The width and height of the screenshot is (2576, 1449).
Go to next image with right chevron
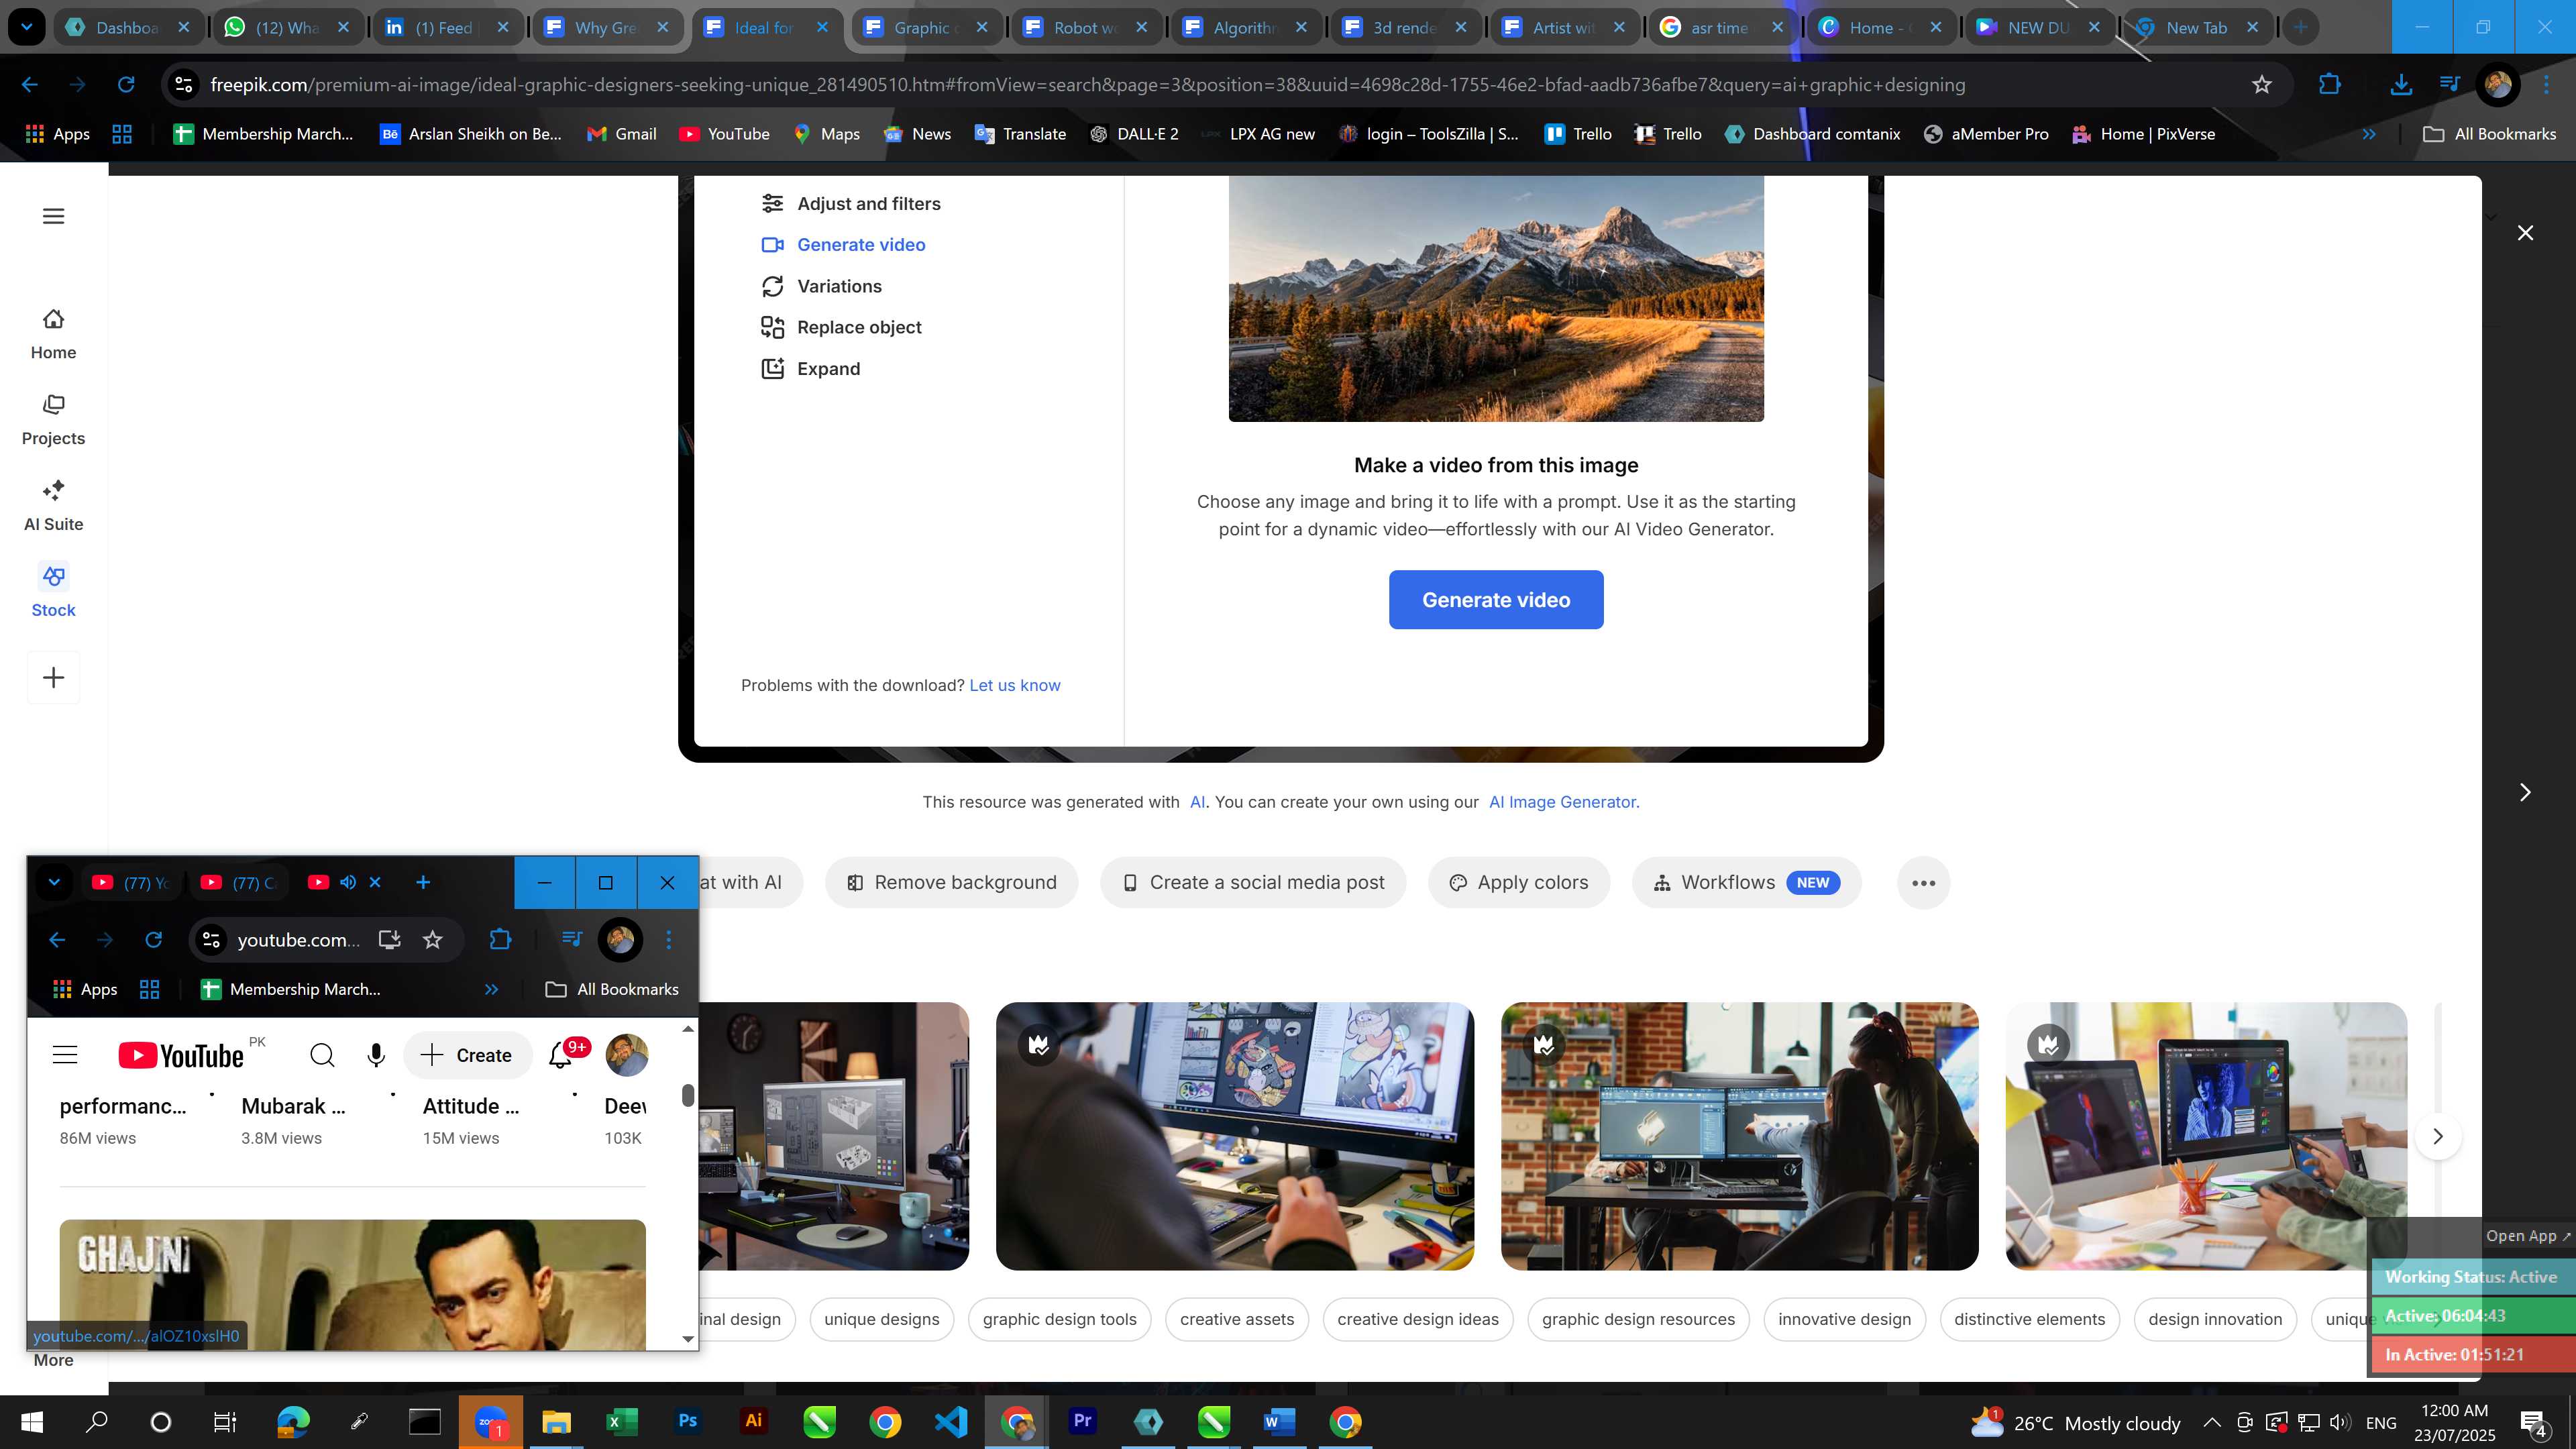point(2525,793)
